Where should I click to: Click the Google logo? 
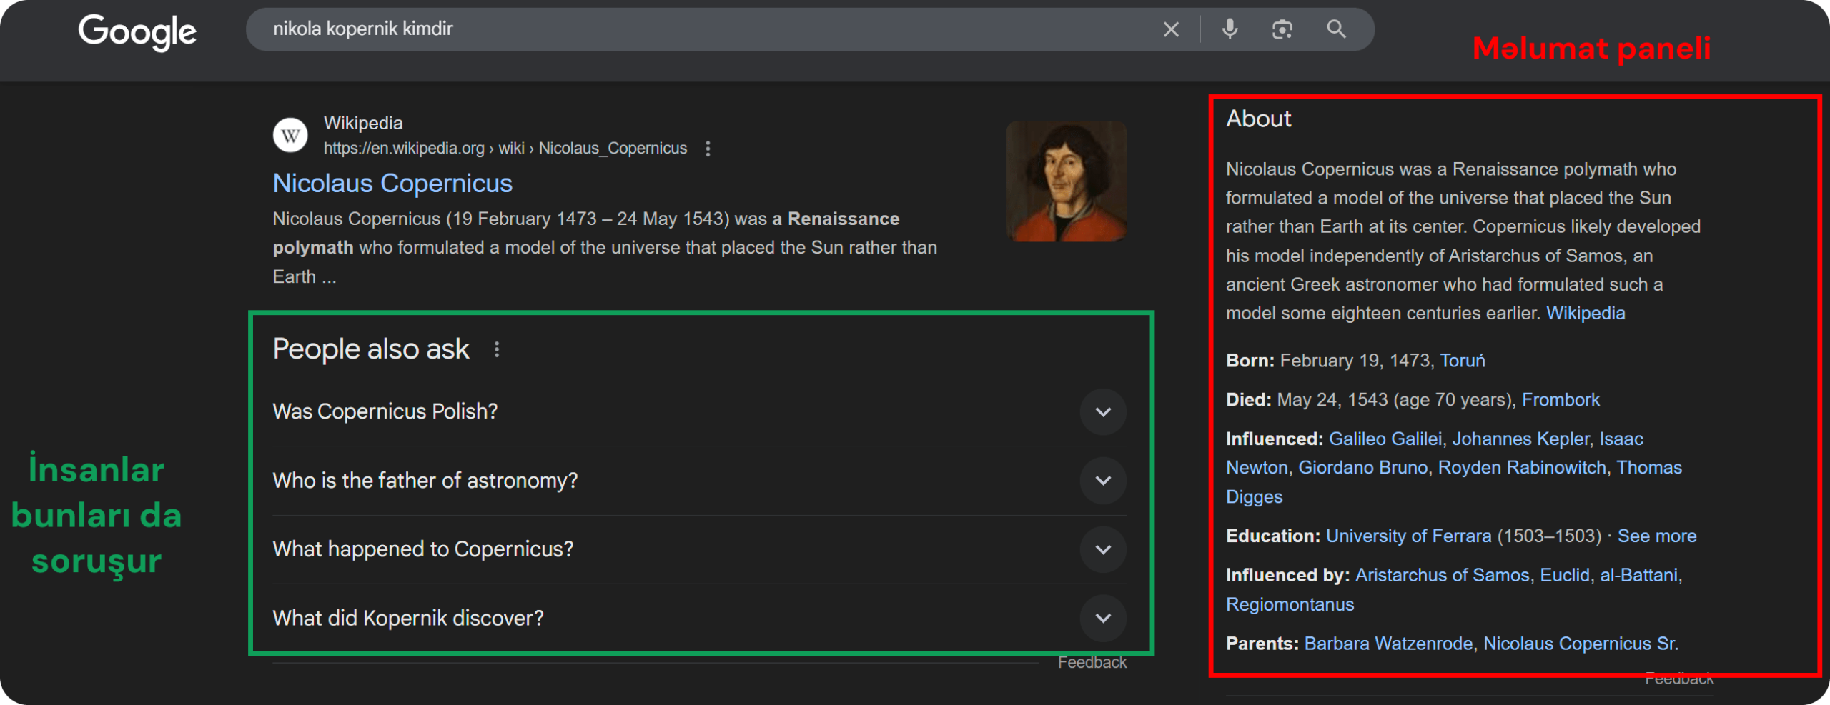137,31
